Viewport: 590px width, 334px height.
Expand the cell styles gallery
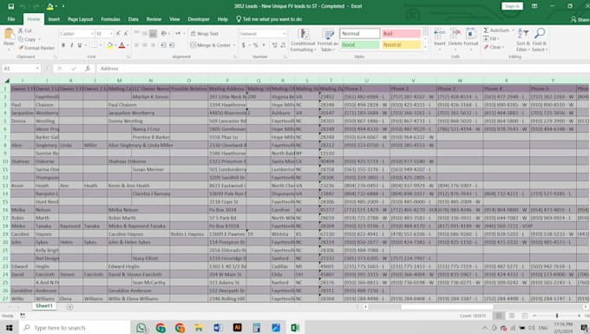click(425, 48)
